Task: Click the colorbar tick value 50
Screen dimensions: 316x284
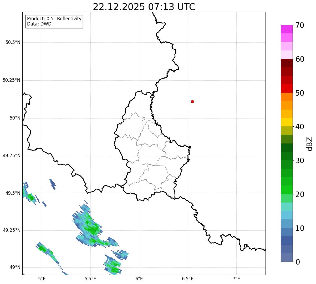Action: (300, 93)
